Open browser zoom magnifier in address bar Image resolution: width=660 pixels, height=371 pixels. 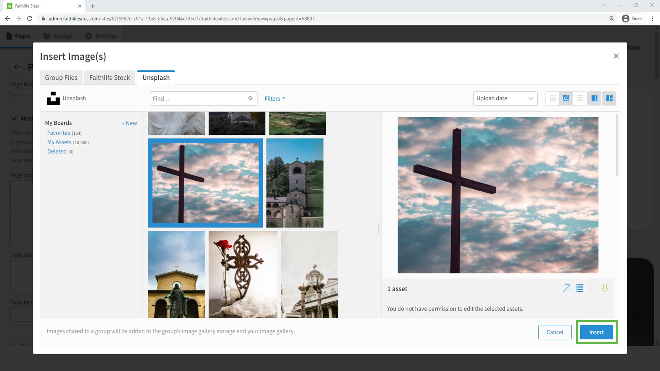click(612, 19)
